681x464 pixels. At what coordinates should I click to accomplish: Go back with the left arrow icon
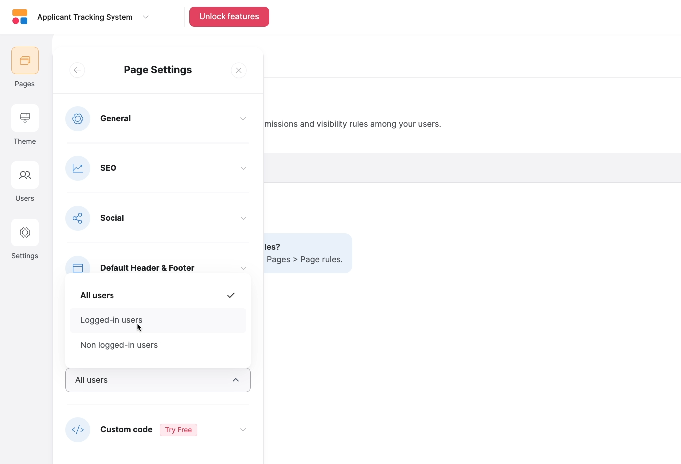(77, 70)
